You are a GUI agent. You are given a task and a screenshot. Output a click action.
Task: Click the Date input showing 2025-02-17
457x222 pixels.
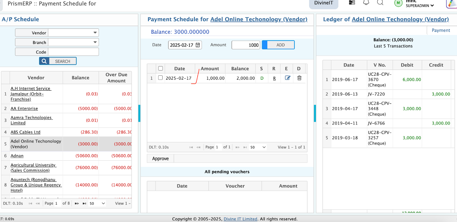click(x=185, y=45)
